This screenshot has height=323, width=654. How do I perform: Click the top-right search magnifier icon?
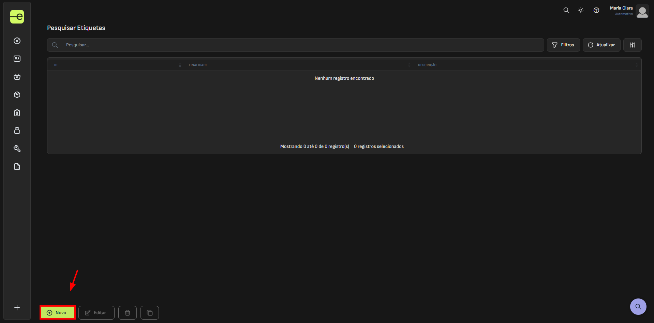click(x=566, y=10)
